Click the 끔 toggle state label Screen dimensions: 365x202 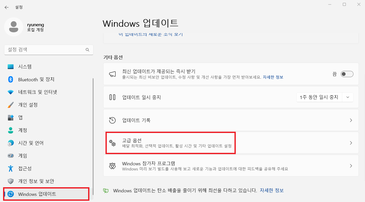click(335, 74)
